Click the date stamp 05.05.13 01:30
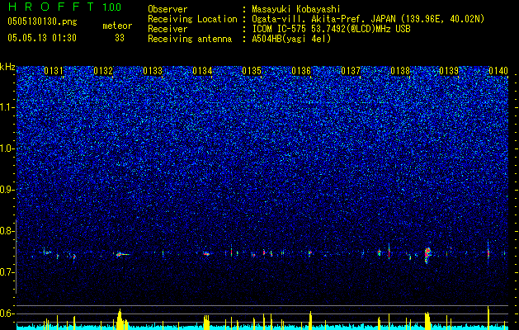The height and width of the screenshot is (330, 519). (x=42, y=38)
